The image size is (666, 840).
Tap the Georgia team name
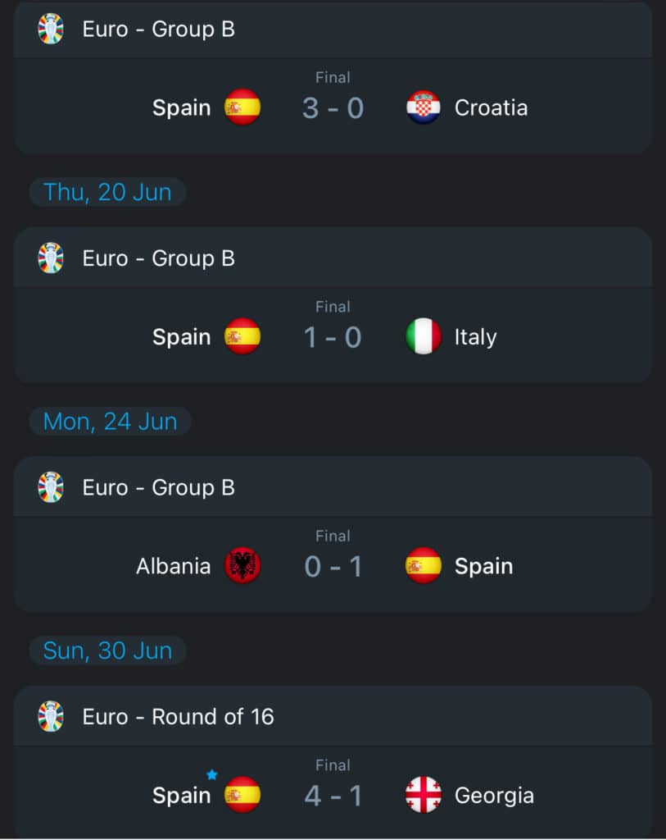click(494, 795)
